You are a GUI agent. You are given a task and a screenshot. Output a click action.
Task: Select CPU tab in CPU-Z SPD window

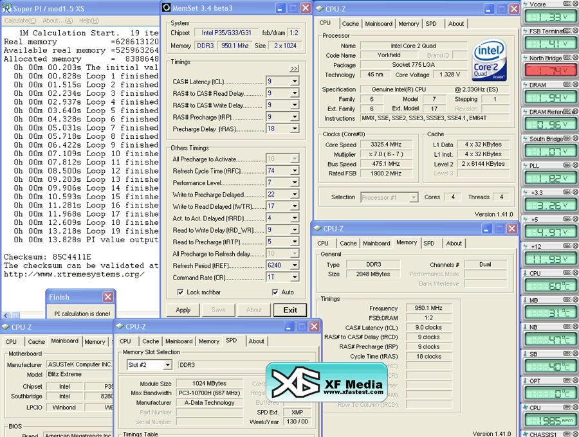(x=125, y=341)
